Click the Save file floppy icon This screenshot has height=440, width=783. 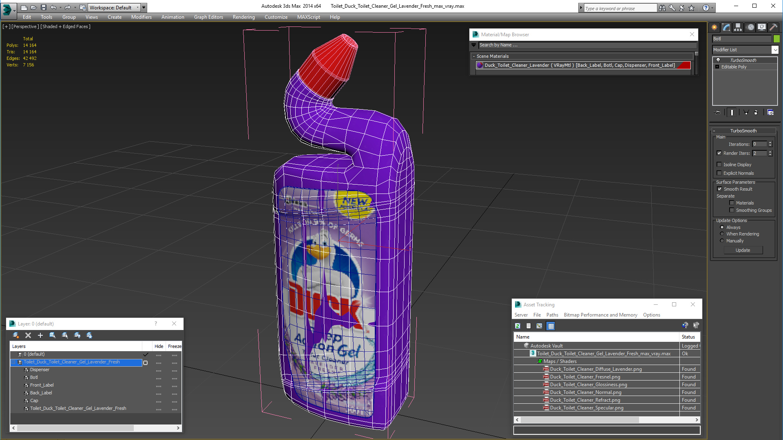click(44, 7)
